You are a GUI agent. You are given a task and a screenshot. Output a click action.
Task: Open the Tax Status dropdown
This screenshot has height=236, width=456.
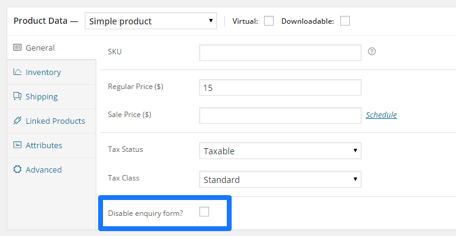(280, 151)
